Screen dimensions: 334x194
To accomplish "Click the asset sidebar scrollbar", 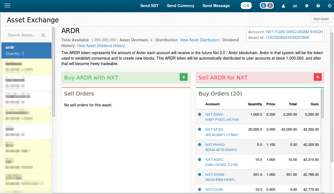I will click(53, 72).
